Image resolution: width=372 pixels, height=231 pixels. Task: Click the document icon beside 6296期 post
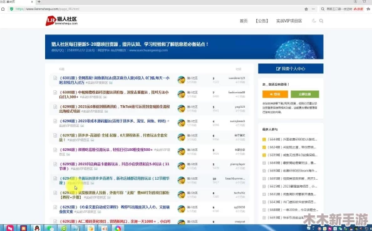55,150
